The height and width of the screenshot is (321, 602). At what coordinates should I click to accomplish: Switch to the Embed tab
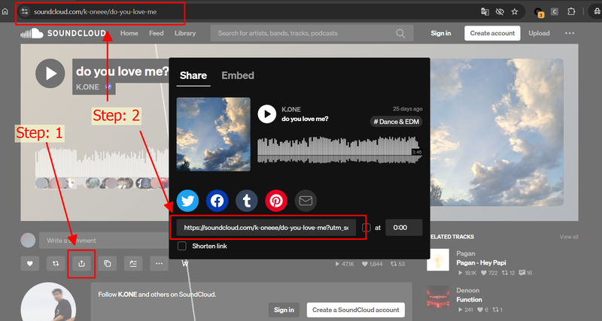[238, 76]
